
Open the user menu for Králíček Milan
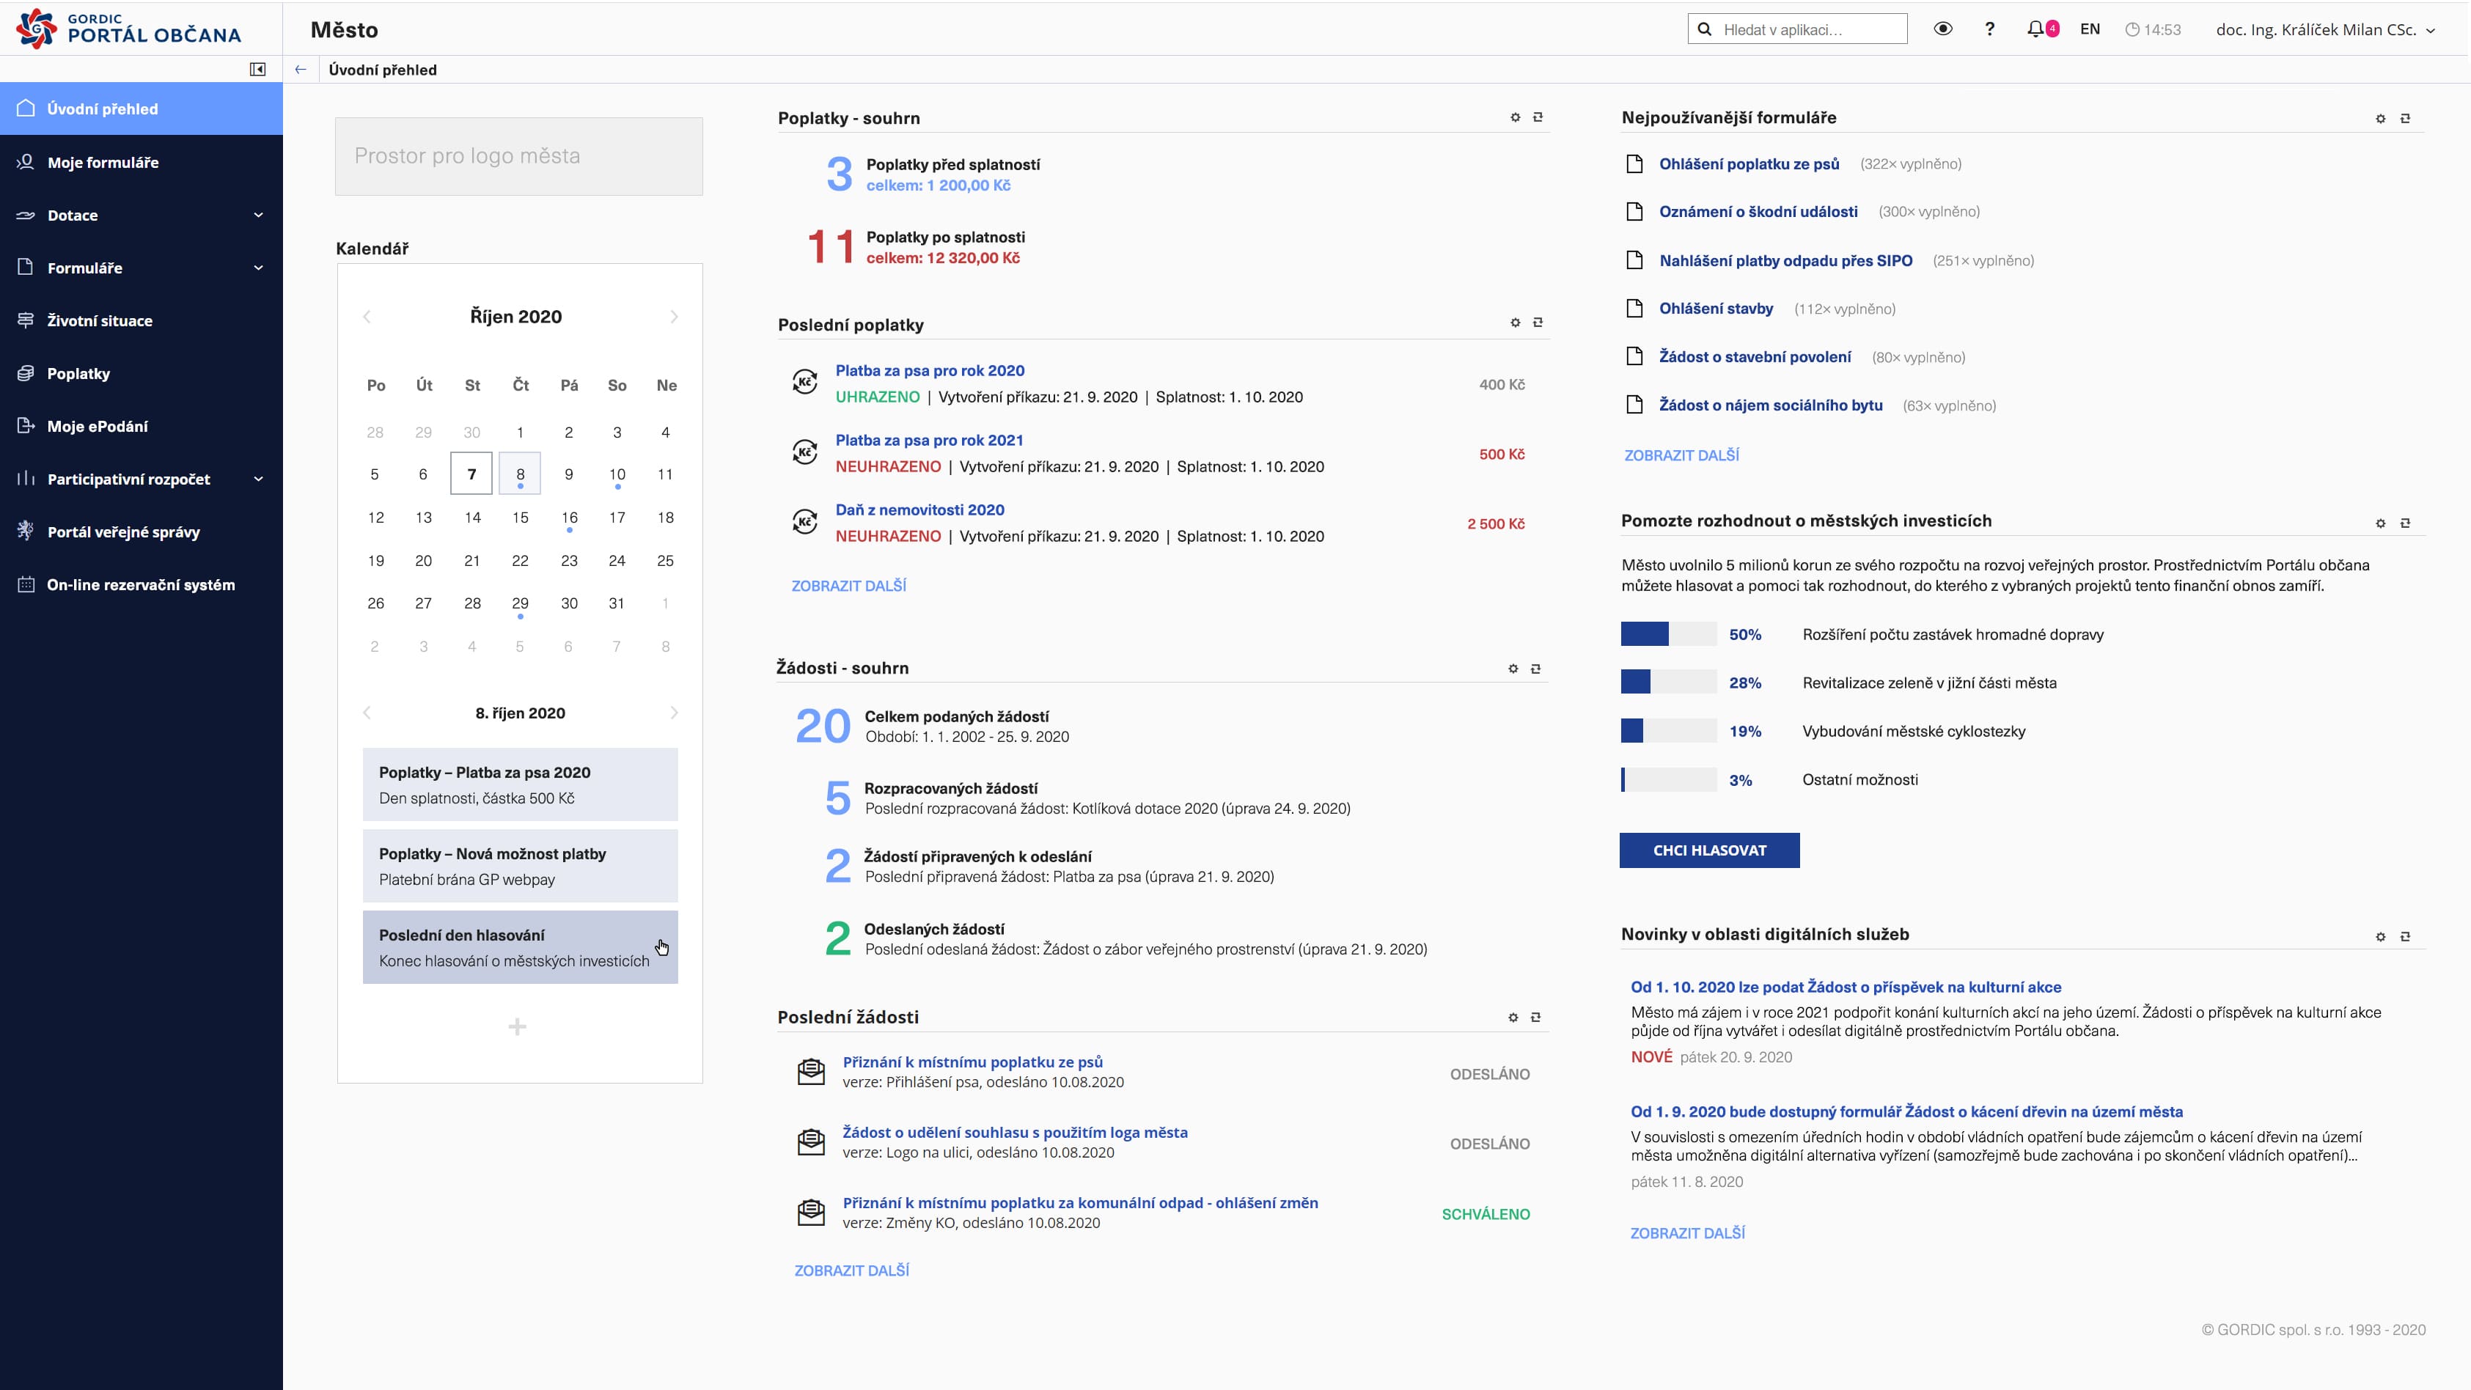[2325, 30]
